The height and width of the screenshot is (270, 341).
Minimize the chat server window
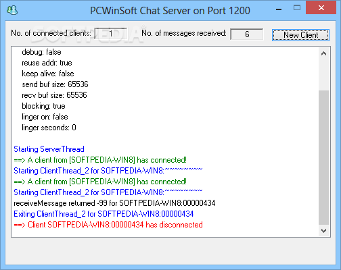tap(279, 9)
